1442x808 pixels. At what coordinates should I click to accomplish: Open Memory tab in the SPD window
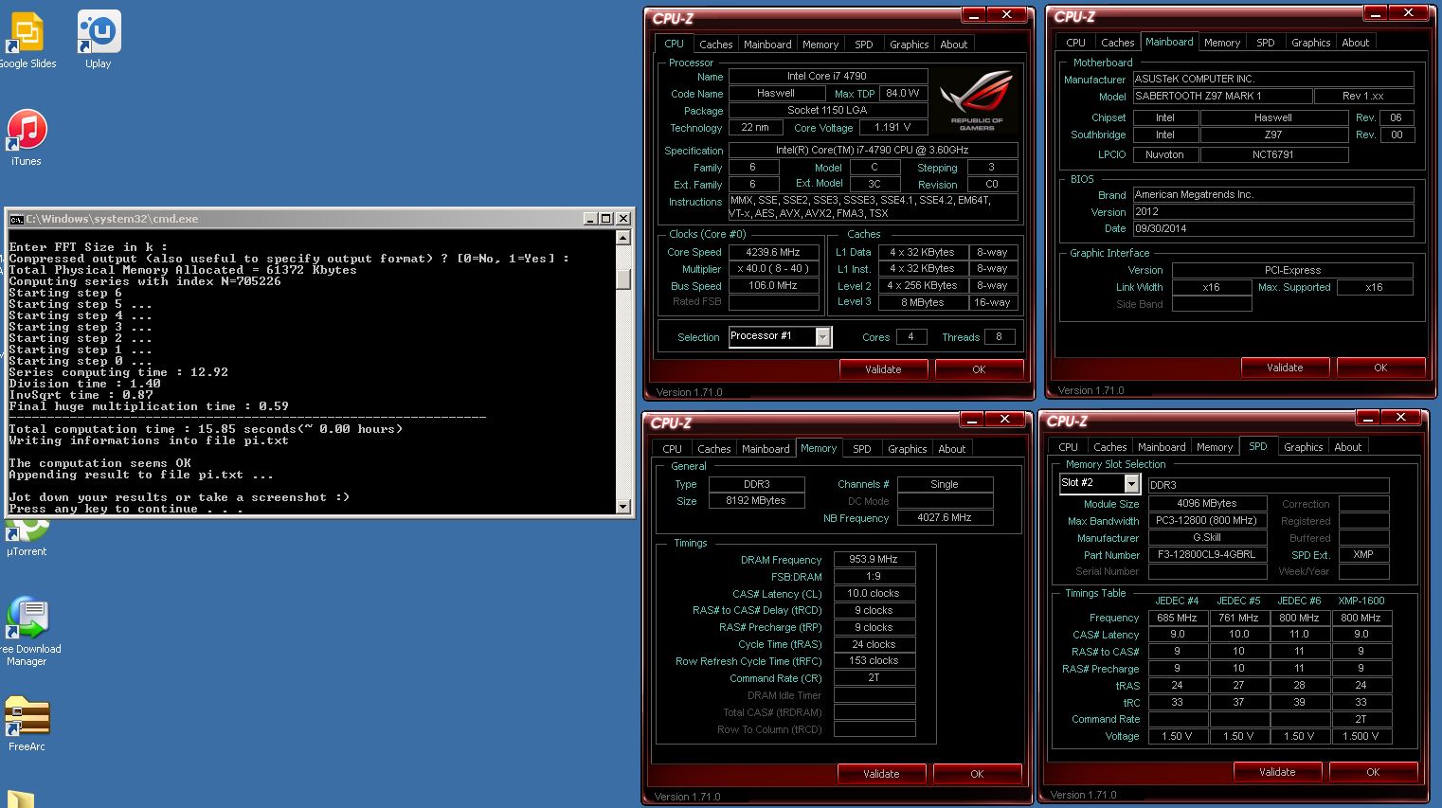(1214, 447)
